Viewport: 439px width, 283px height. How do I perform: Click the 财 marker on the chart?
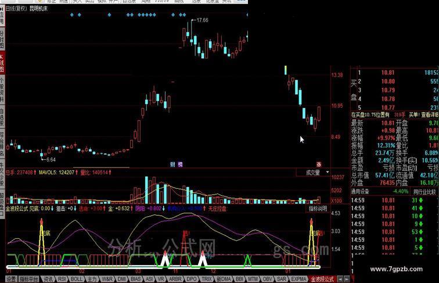[172, 164]
